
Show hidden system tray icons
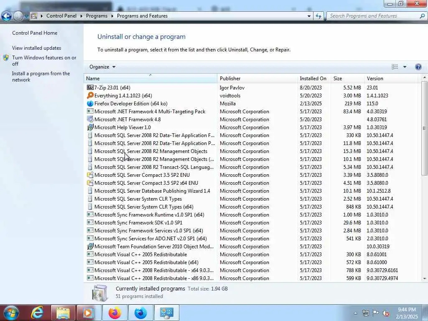point(355,313)
